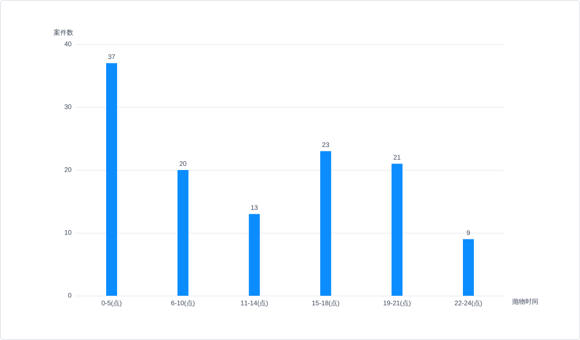The width and height of the screenshot is (580, 340).
Task: Select the 15-18(点) bar showing 23
Action: point(326,223)
